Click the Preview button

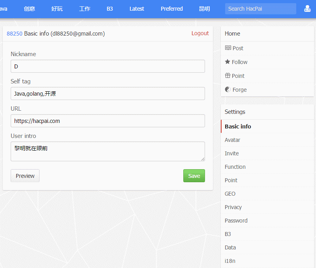25,176
